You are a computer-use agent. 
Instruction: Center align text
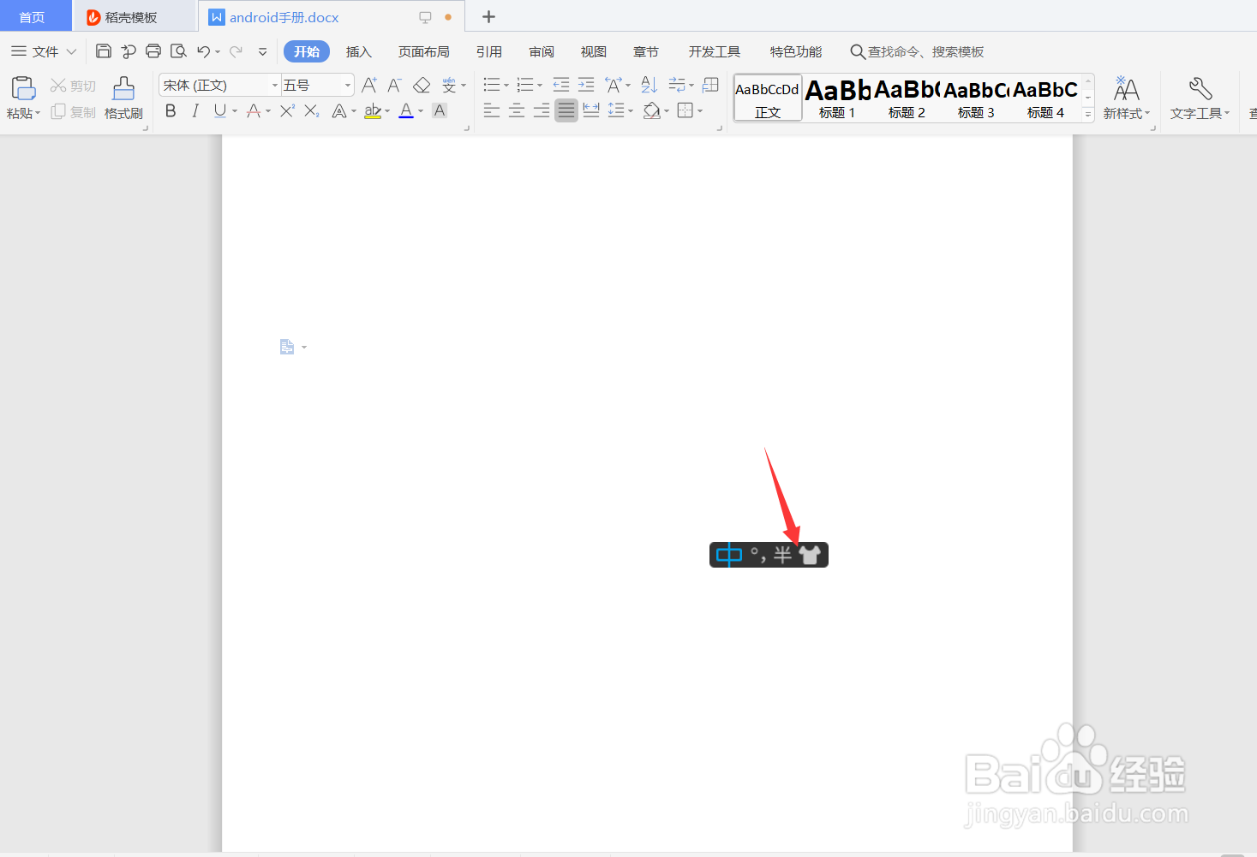pos(517,110)
